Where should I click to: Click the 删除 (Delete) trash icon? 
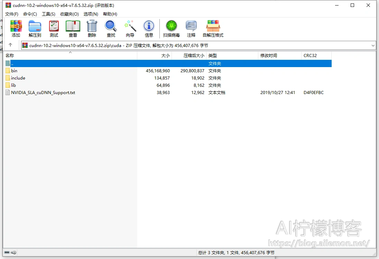92,26
